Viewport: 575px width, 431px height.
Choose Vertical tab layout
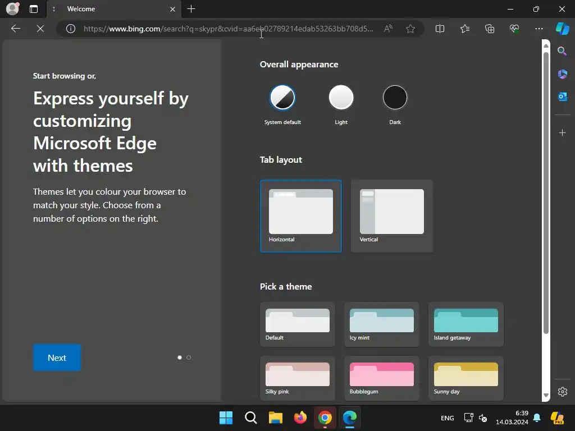click(391, 216)
